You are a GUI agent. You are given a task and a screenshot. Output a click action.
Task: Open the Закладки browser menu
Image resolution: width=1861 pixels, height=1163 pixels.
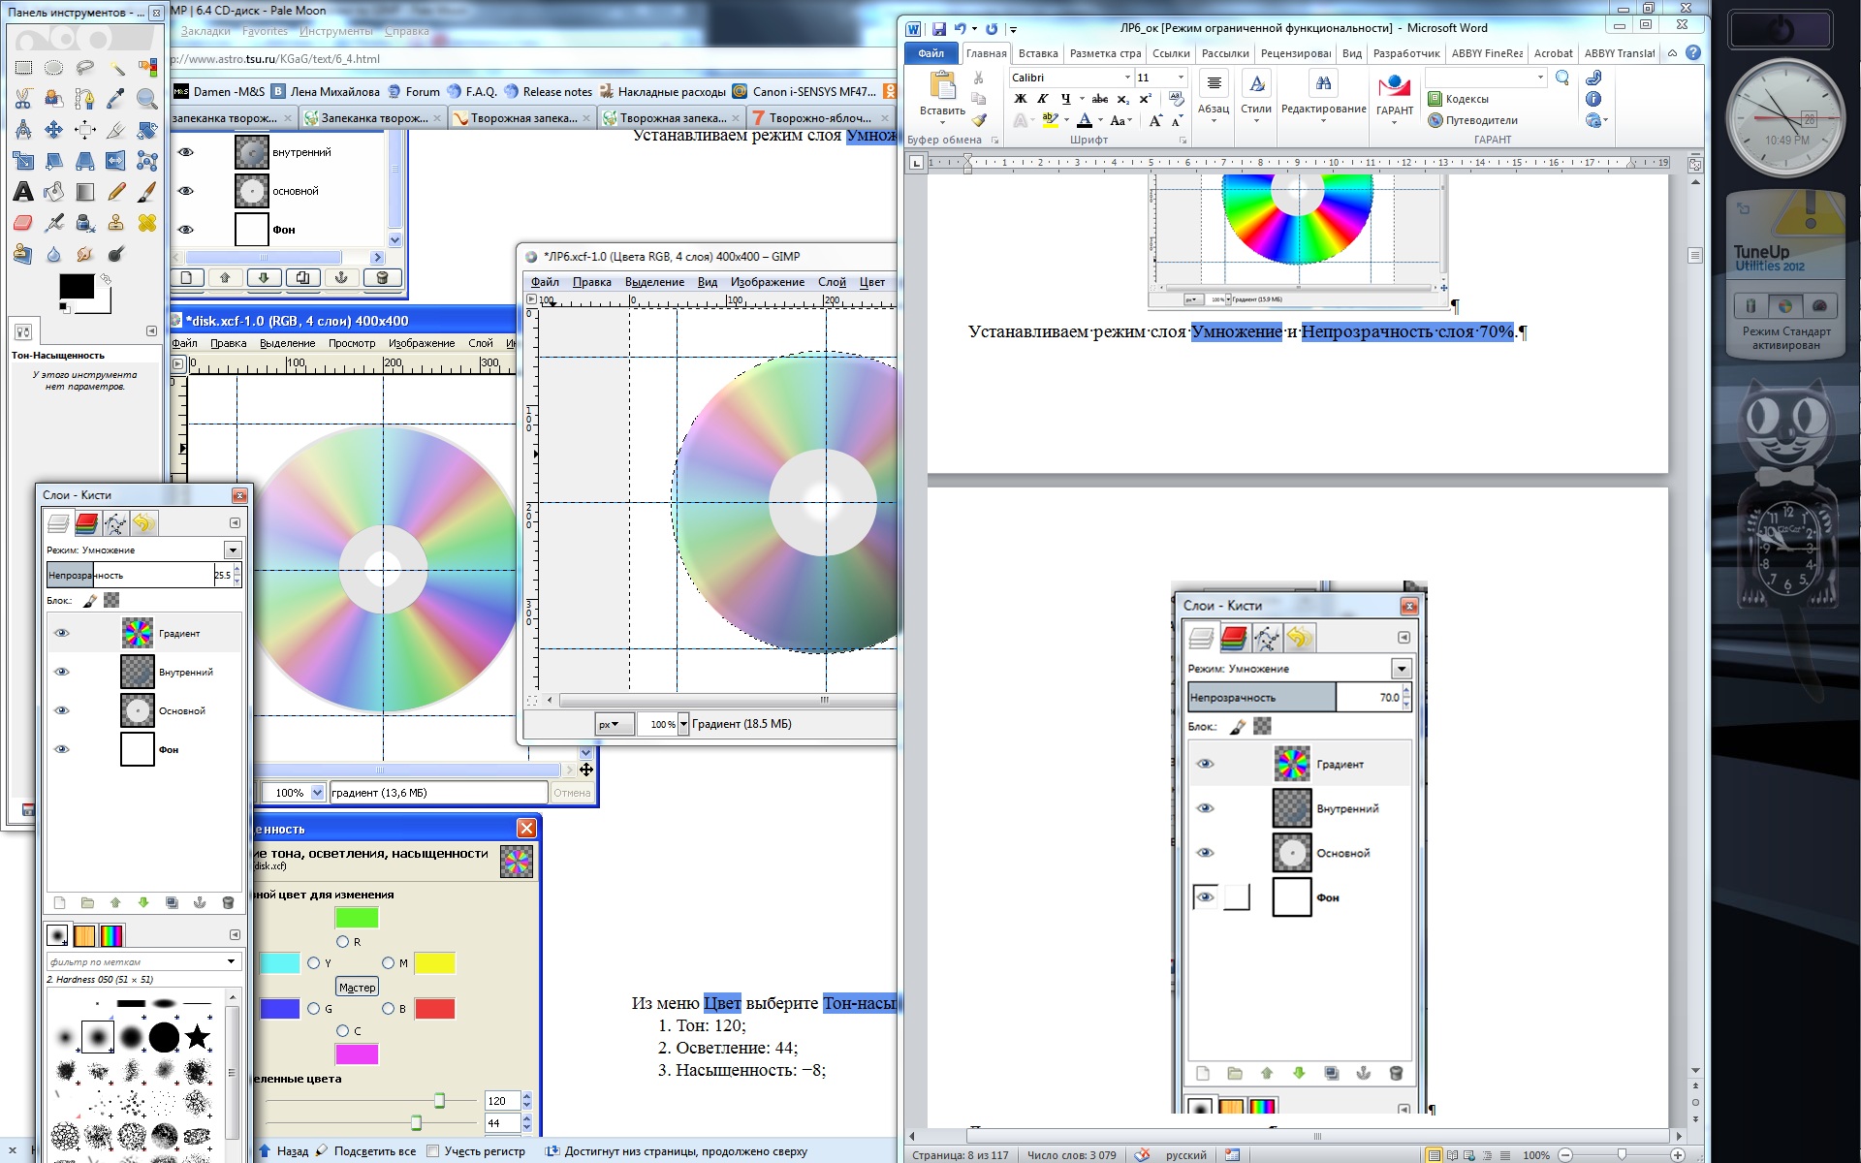point(205,31)
